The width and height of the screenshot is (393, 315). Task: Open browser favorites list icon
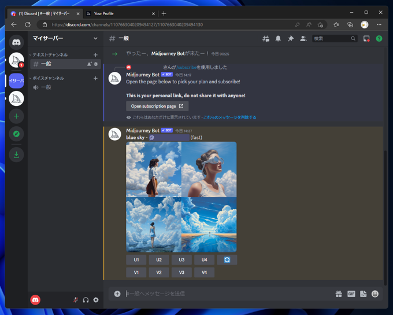336,25
